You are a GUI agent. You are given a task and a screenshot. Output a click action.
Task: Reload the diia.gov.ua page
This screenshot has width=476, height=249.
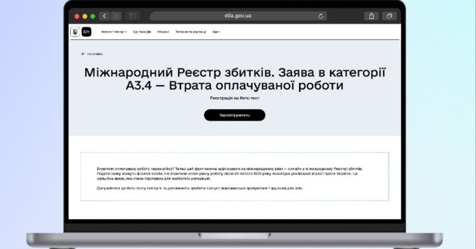pos(321,16)
